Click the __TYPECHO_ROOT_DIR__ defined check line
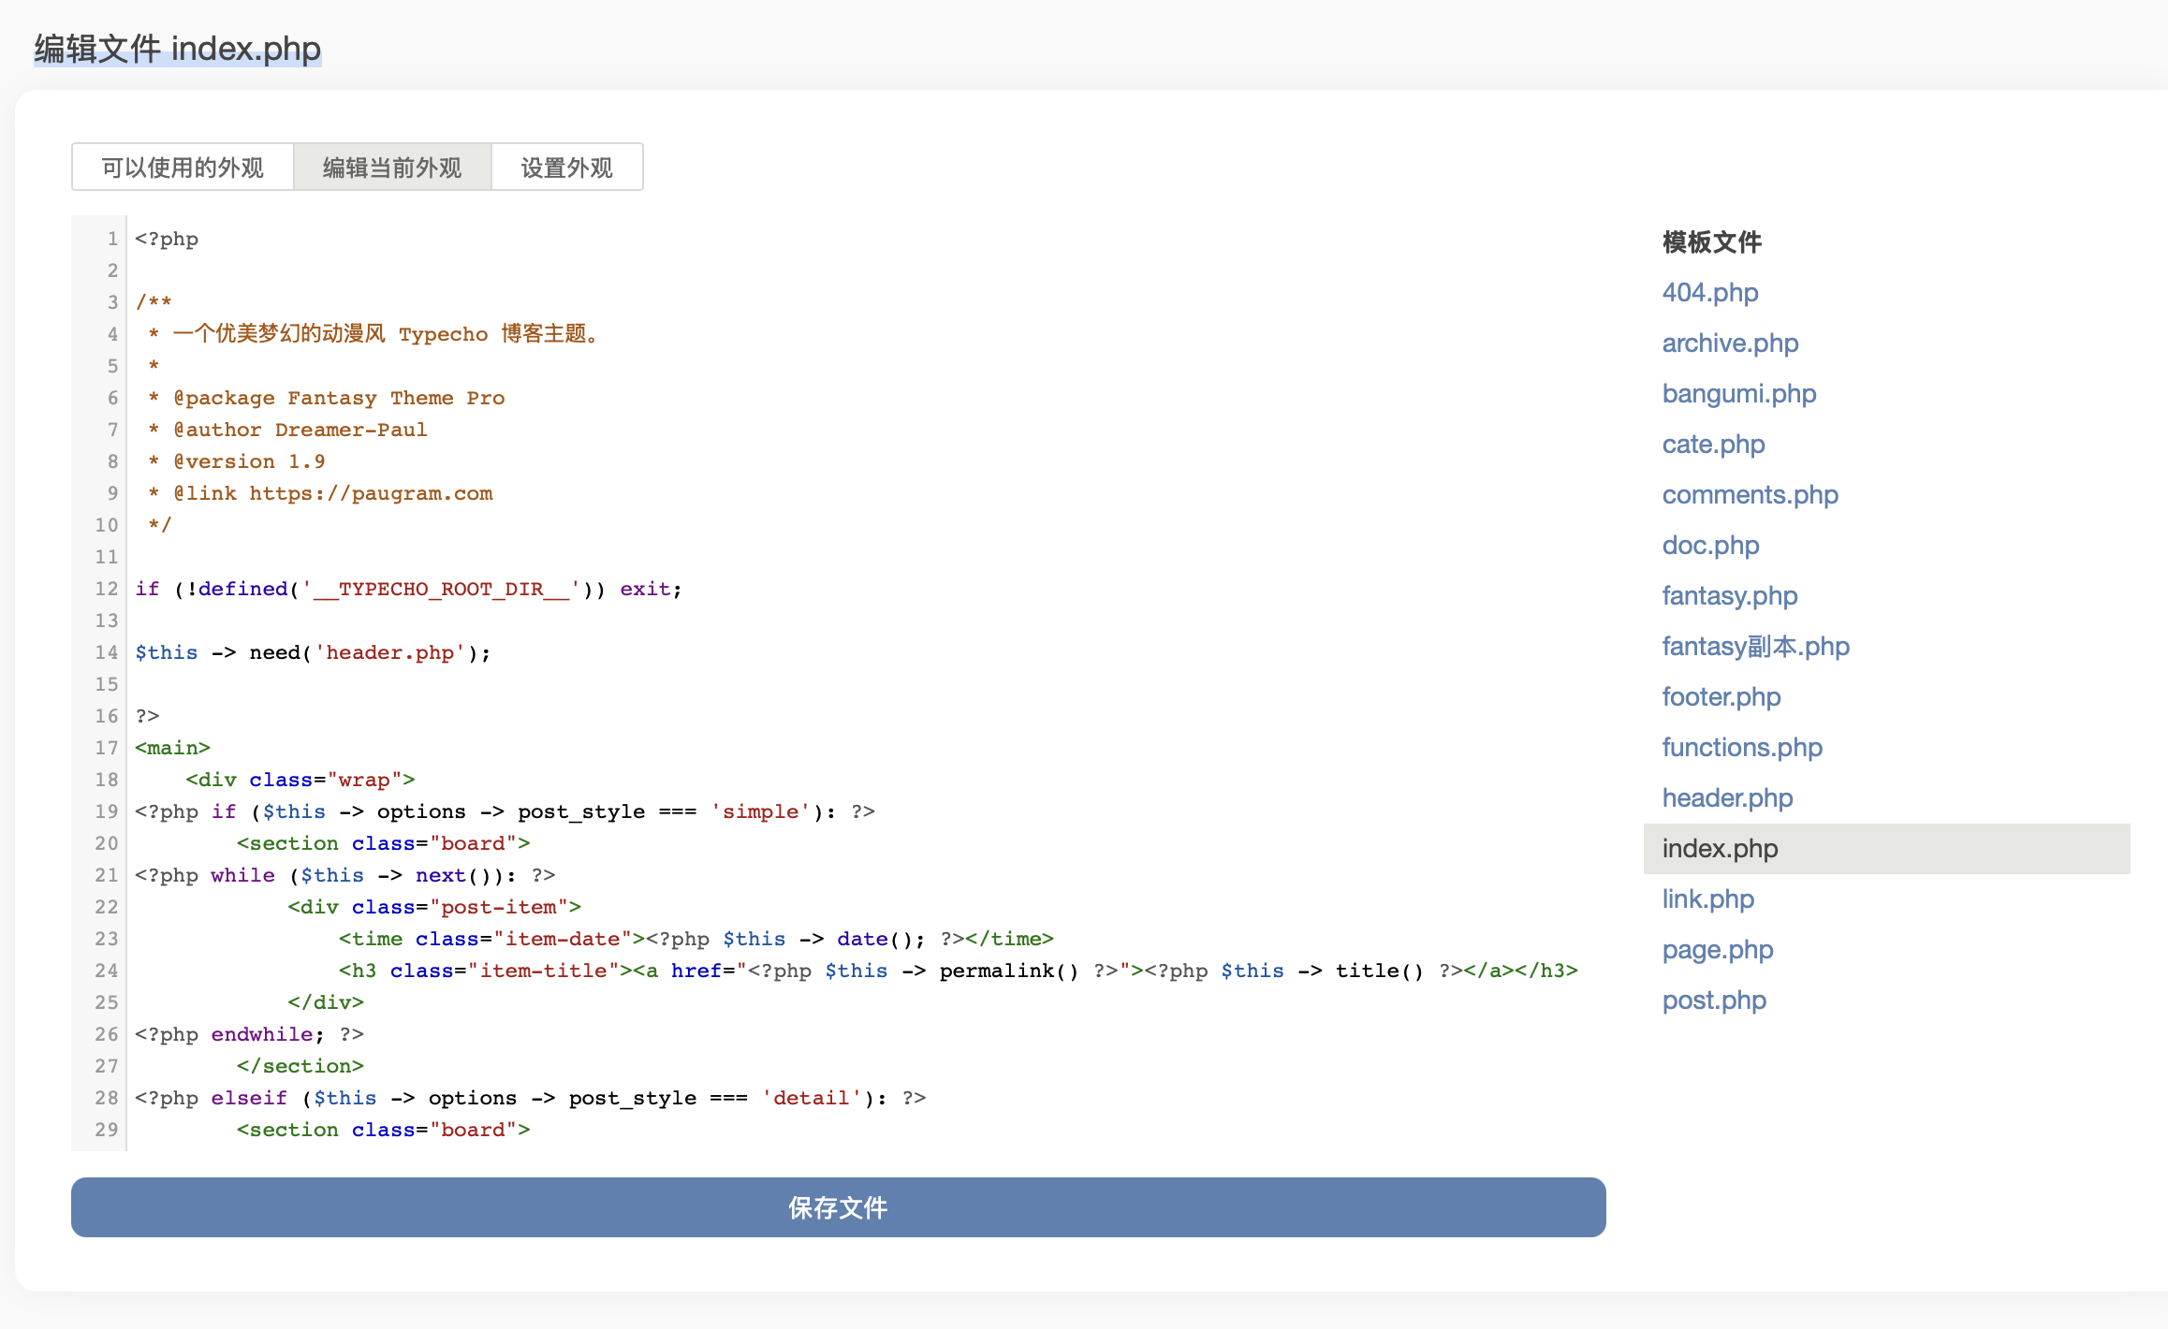The height and width of the screenshot is (1329, 2168). tap(409, 589)
